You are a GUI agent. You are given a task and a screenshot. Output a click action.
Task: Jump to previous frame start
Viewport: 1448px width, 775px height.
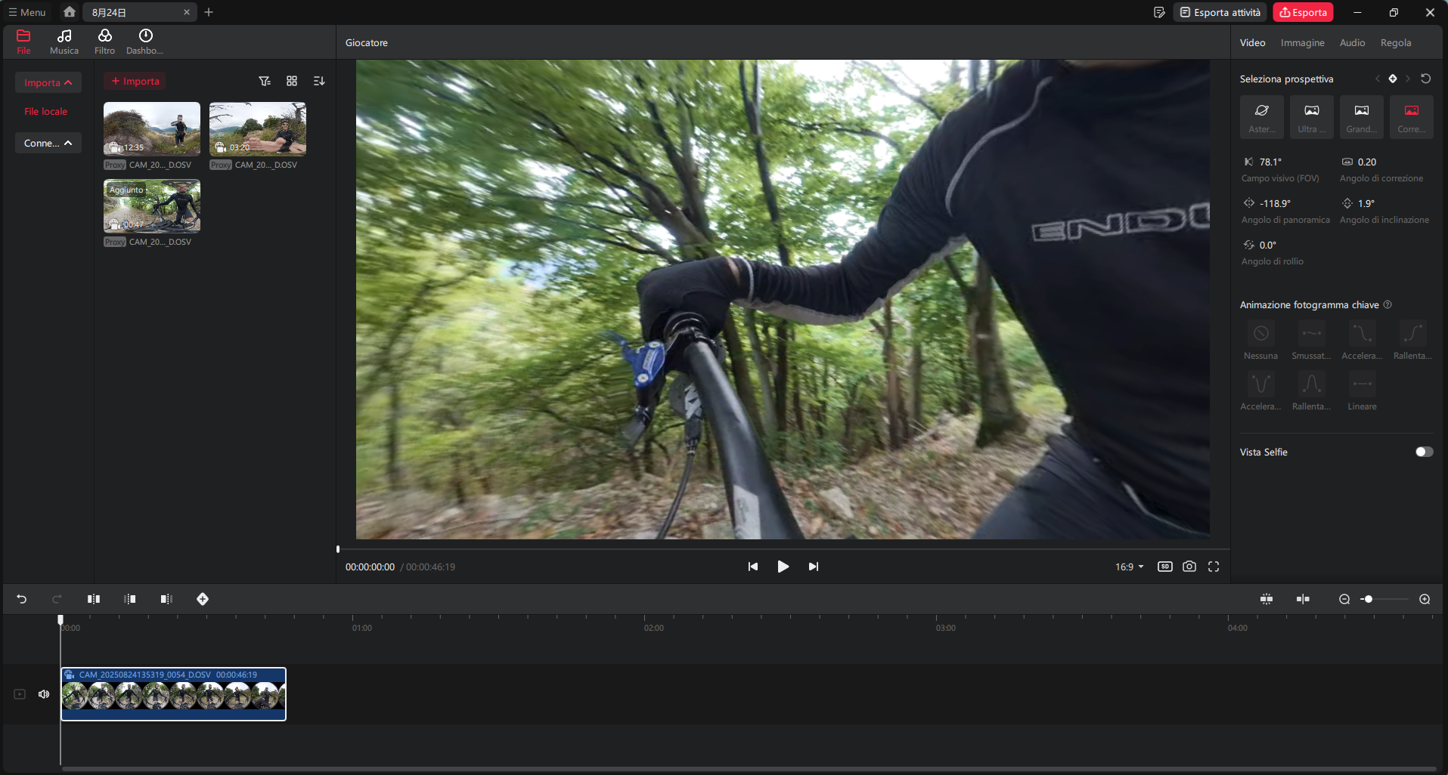coord(752,567)
